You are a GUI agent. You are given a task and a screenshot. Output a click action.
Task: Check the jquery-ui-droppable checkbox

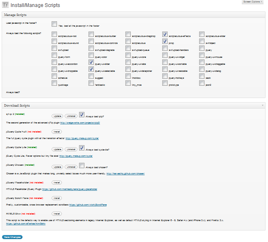(54, 69)
